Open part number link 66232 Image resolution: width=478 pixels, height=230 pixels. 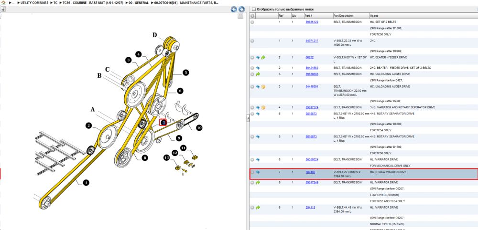click(309, 57)
